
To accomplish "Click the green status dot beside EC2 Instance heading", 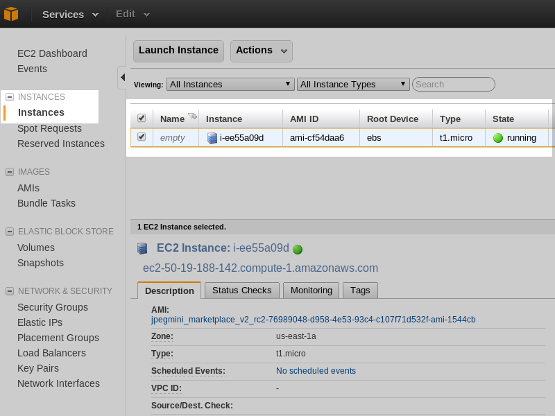I will (x=298, y=250).
